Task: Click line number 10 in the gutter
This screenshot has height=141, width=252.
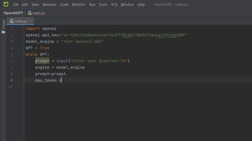Action: coord(10,87)
